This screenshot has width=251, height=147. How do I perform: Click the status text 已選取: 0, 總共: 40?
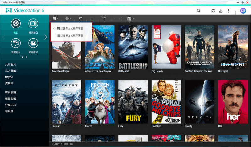(x=62, y=144)
